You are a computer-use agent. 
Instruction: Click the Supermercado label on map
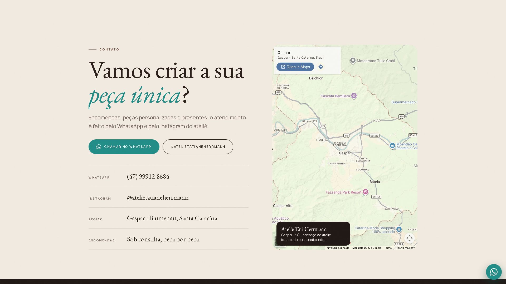(x=404, y=102)
